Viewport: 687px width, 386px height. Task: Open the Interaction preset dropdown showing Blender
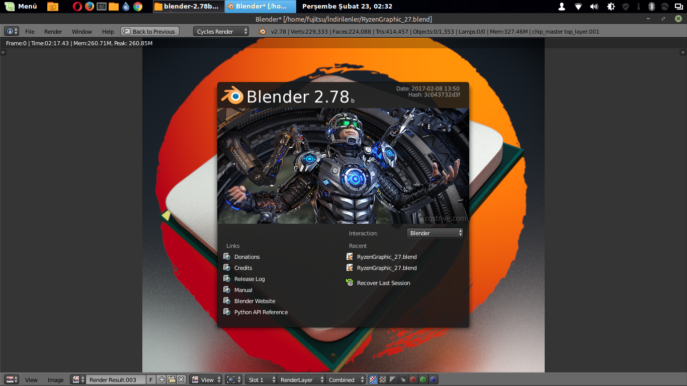click(435, 233)
